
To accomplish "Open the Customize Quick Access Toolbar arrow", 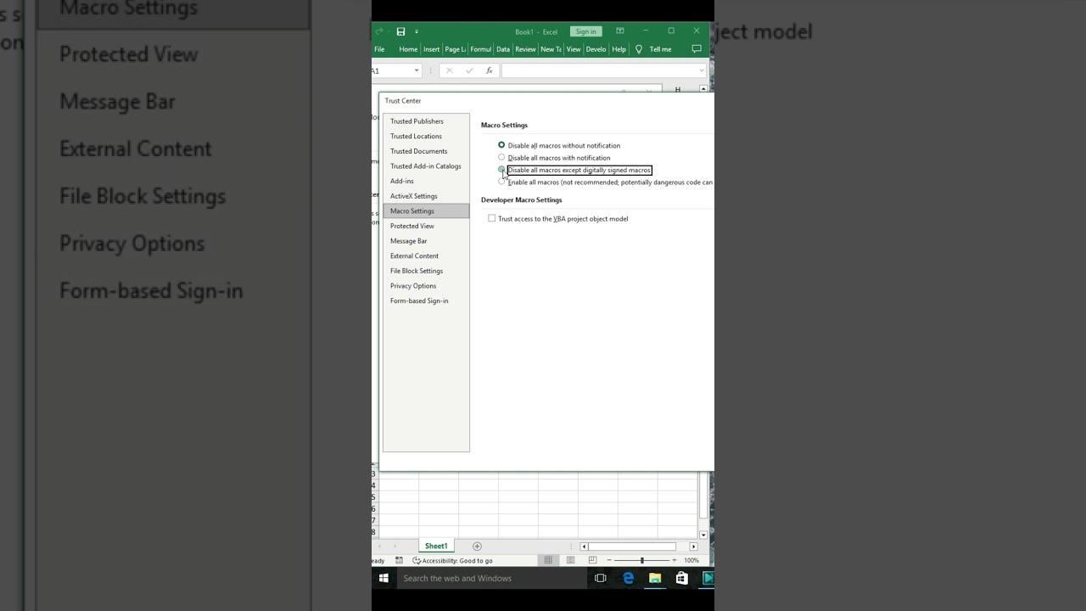I will [x=417, y=32].
